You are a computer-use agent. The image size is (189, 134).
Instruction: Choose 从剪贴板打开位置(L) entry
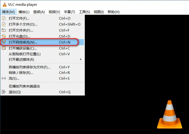42,54
